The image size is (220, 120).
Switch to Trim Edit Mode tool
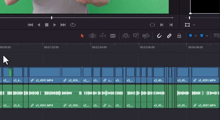coord(93,36)
